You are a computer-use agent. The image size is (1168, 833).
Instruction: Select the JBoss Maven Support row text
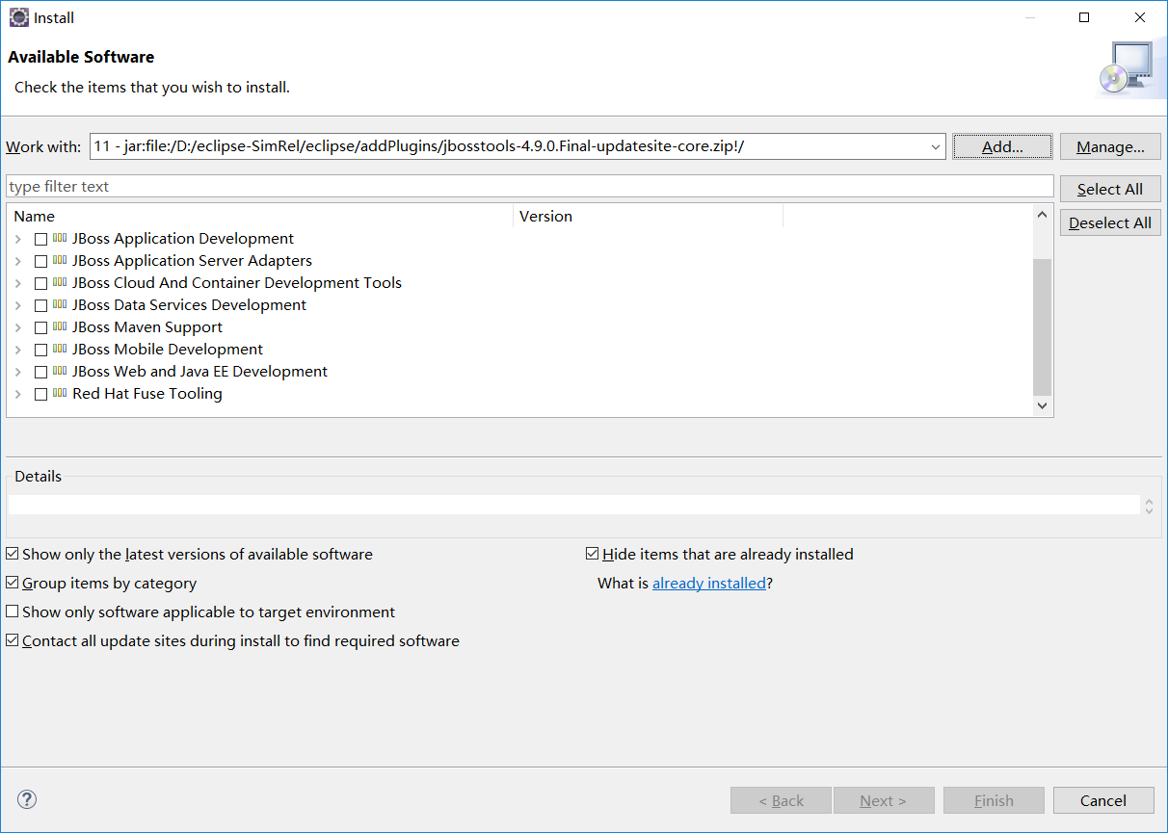[x=147, y=327]
